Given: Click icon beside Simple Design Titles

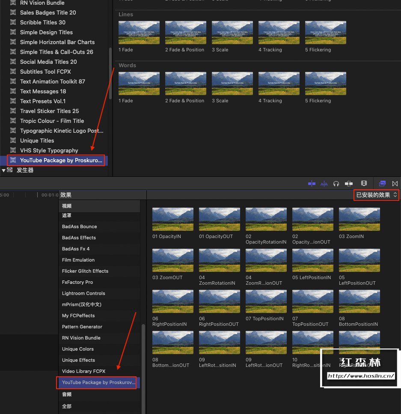Looking at the screenshot, I should [x=13, y=32].
